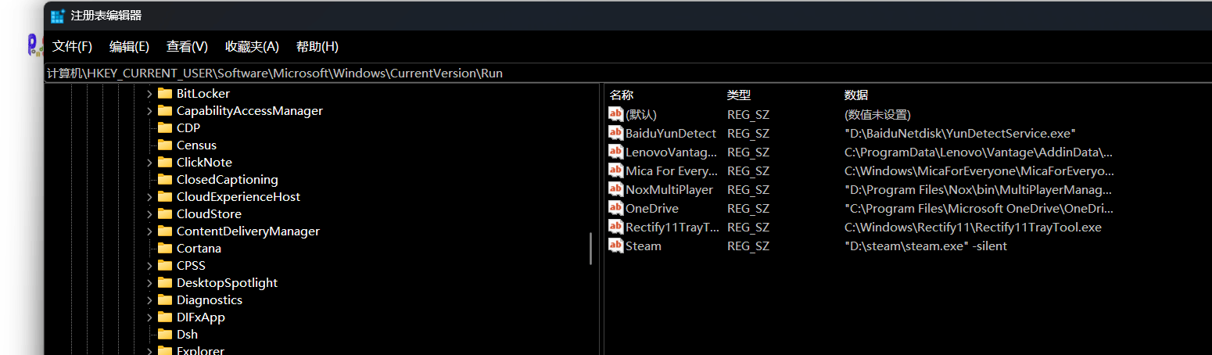Select the CloudStore key label

[209, 214]
